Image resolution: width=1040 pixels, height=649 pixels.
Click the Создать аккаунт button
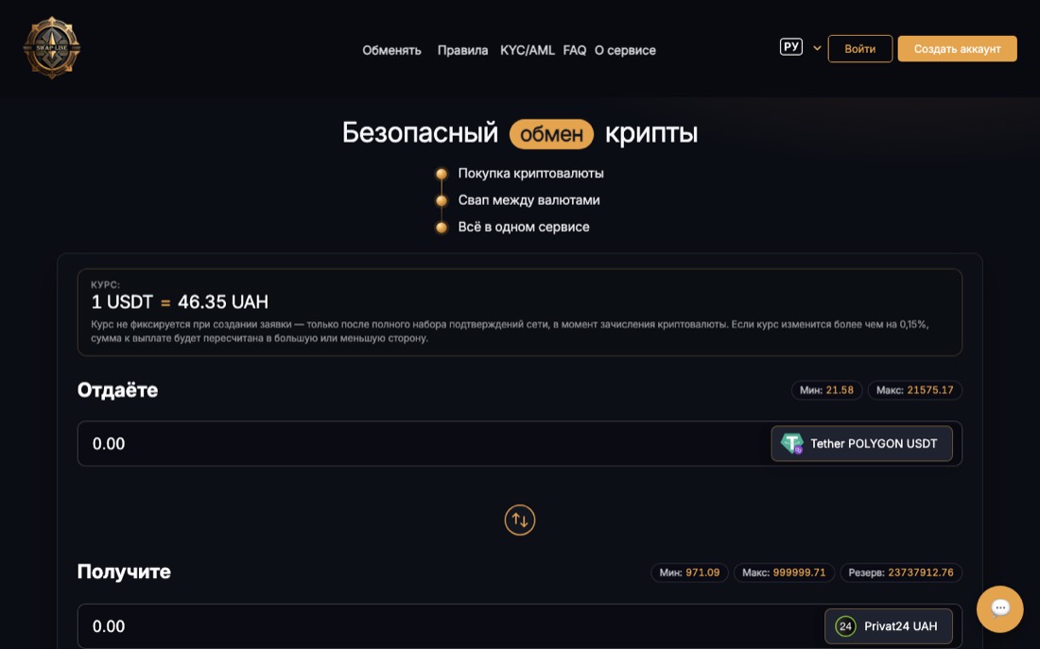point(957,49)
